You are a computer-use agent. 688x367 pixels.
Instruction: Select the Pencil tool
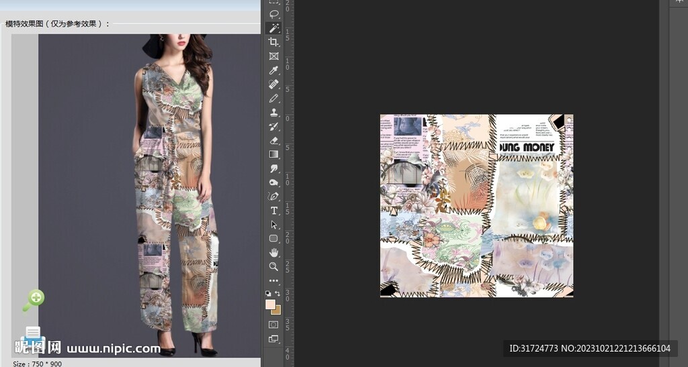tap(273, 99)
